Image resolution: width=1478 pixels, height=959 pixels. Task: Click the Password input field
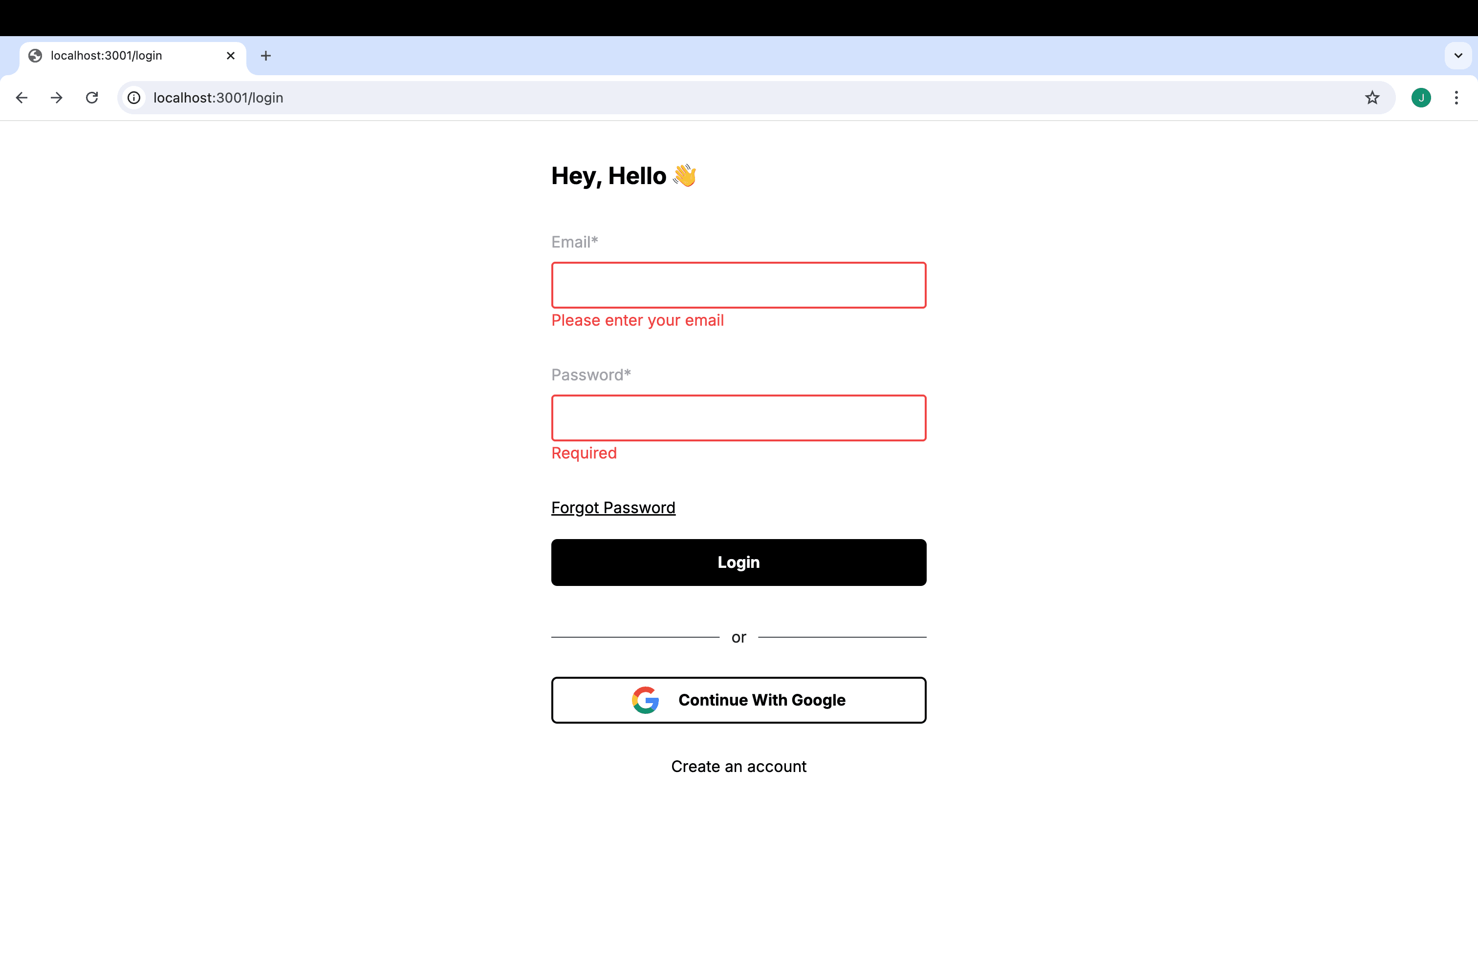coord(739,417)
